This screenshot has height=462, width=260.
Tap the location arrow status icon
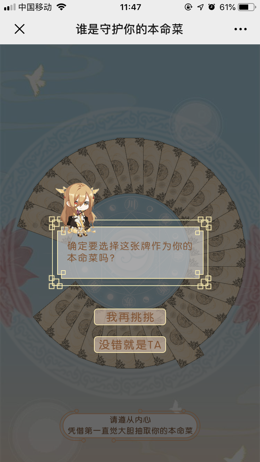click(200, 7)
